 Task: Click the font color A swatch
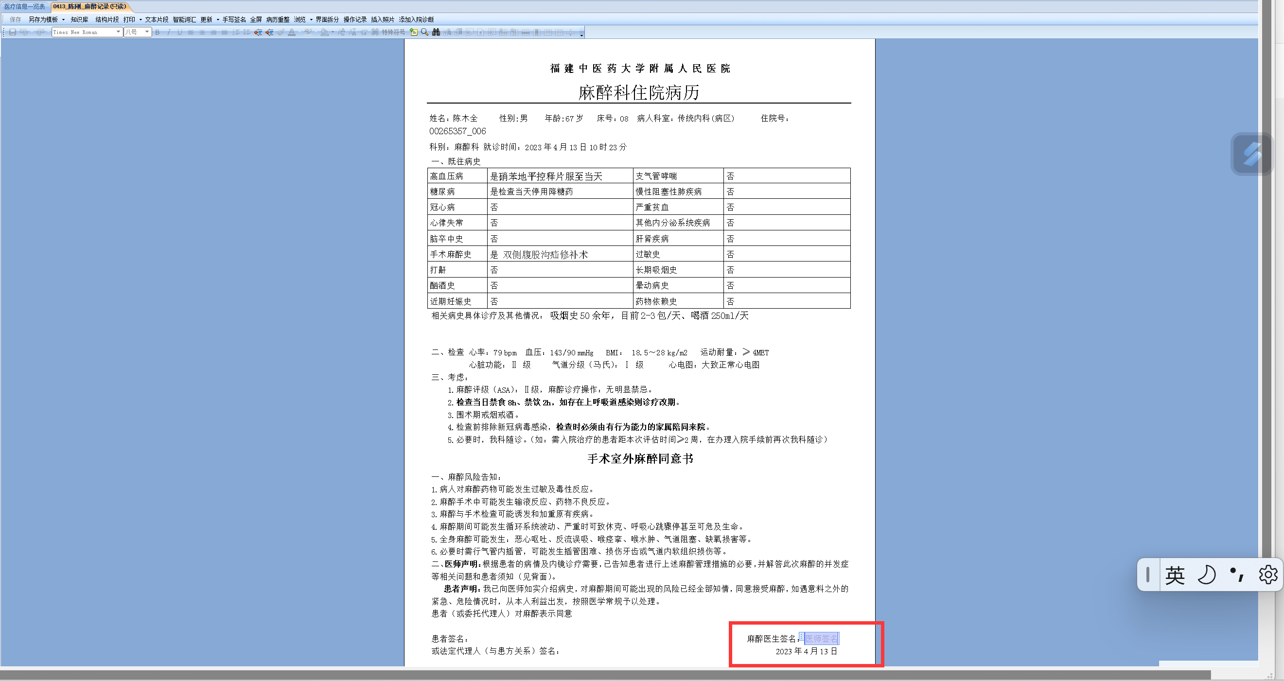pyautogui.click(x=292, y=33)
